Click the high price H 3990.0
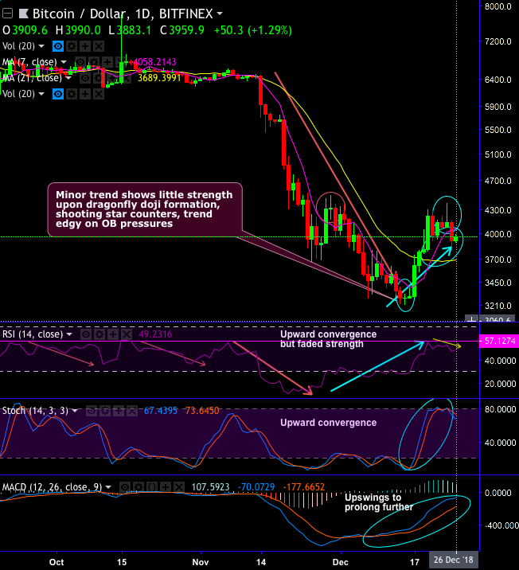Image resolution: width=519 pixels, height=570 pixels. click(78, 30)
